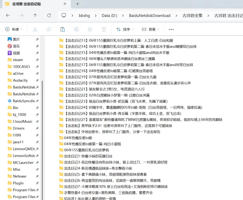The height and width of the screenshot is (200, 243).
Task: Open the MCLauncher folder in sidebar
Action: pyautogui.click(x=23, y=163)
